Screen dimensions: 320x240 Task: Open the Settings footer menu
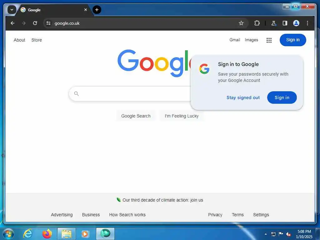pos(261,215)
